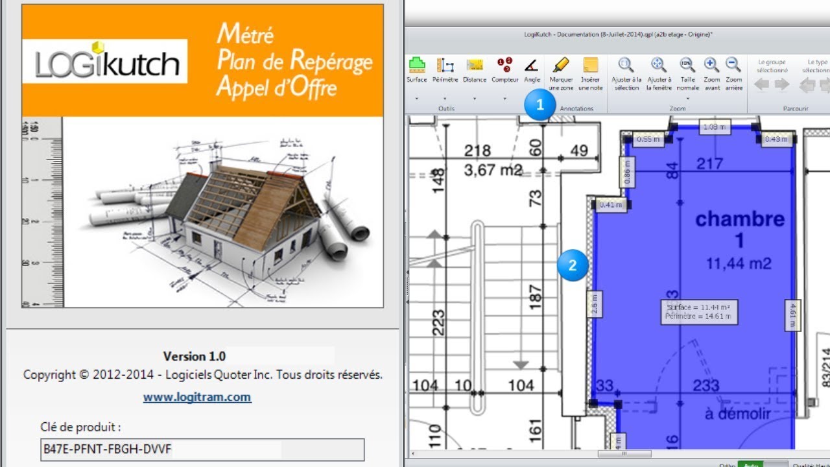Click the '0.43 m' segment label
The width and height of the screenshot is (830, 467).
[777, 139]
